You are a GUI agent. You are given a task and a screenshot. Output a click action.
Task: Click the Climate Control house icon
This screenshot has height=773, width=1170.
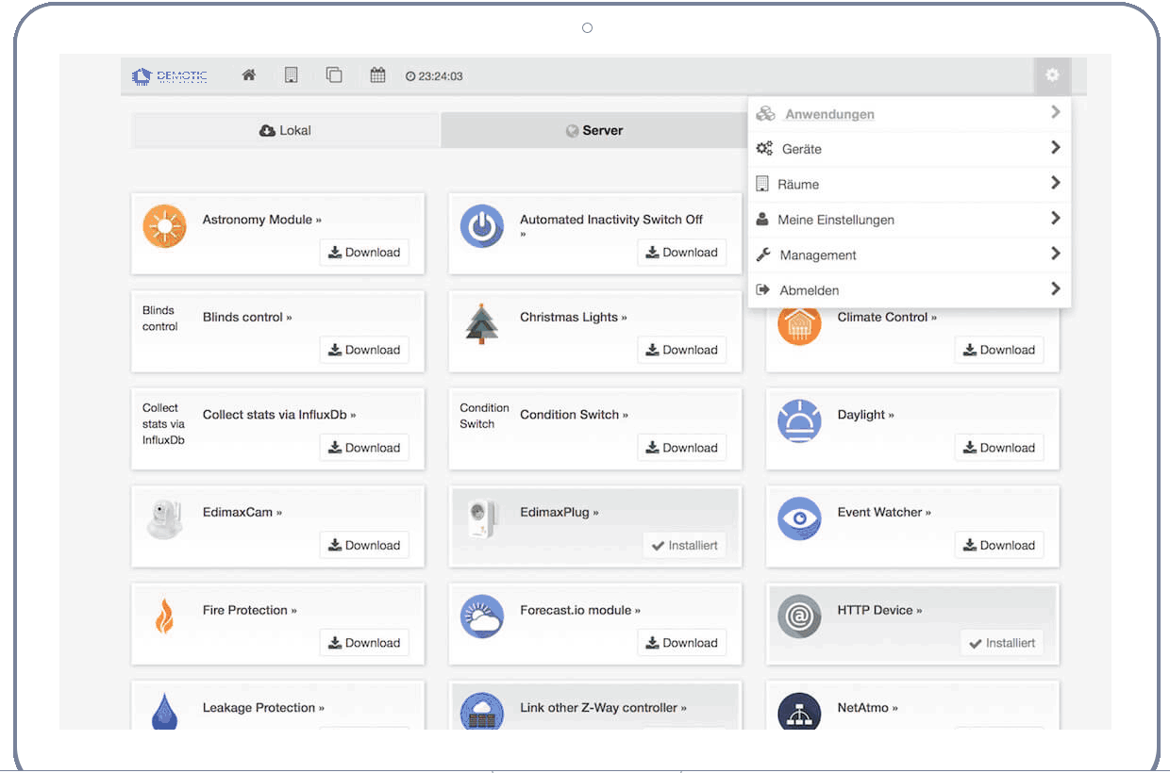(799, 326)
